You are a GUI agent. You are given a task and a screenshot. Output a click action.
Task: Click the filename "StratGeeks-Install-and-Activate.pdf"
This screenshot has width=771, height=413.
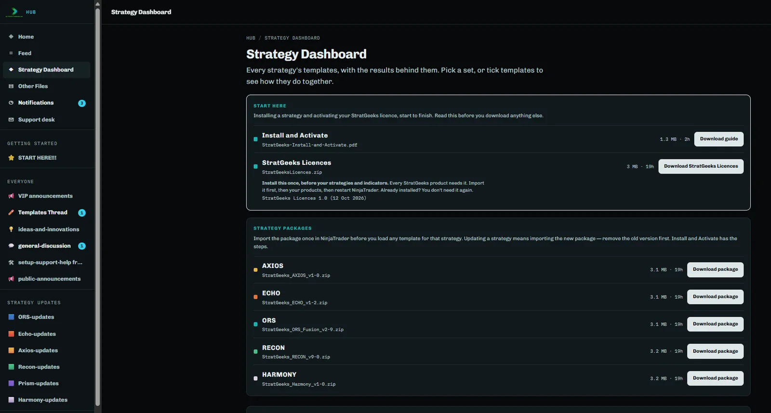tap(310, 145)
